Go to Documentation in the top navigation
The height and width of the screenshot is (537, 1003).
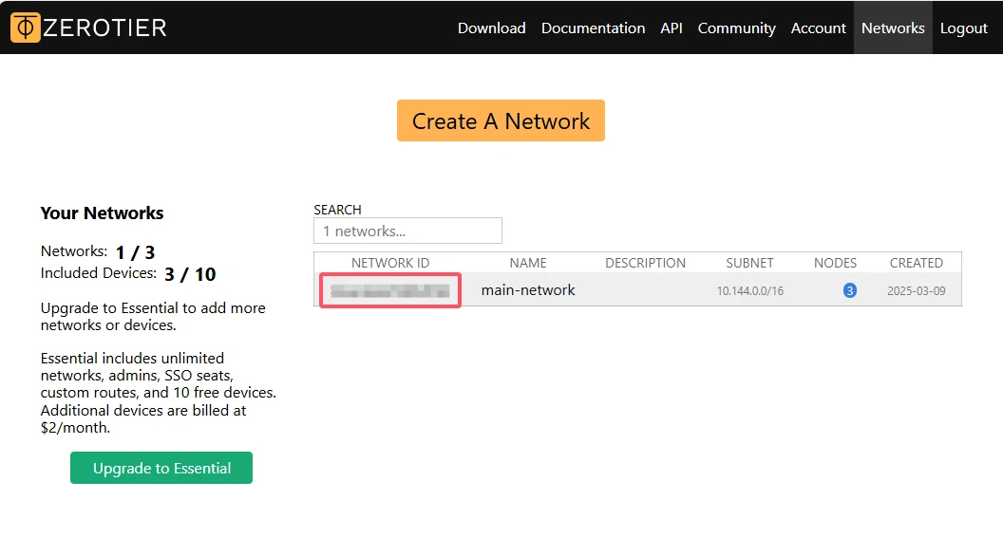click(593, 28)
